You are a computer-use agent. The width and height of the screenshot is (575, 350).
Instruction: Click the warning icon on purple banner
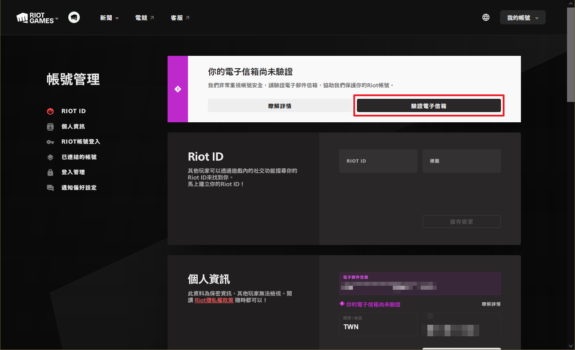tap(178, 89)
